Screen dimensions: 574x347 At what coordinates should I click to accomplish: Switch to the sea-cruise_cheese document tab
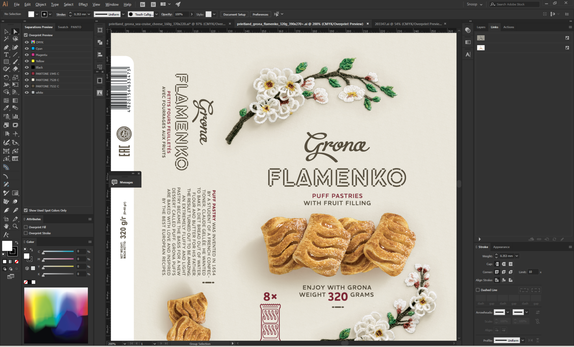pyautogui.click(x=167, y=24)
